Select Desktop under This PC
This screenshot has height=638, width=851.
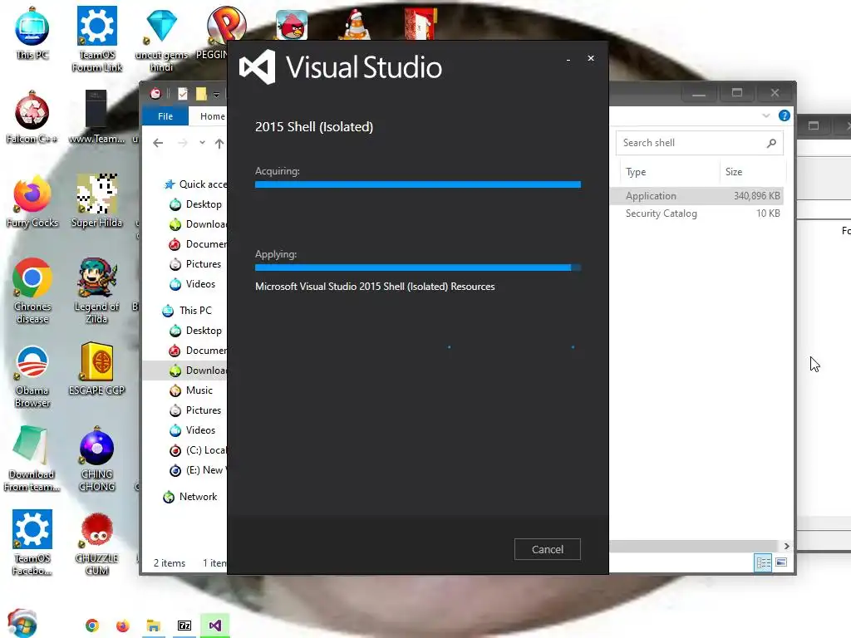tap(195, 331)
